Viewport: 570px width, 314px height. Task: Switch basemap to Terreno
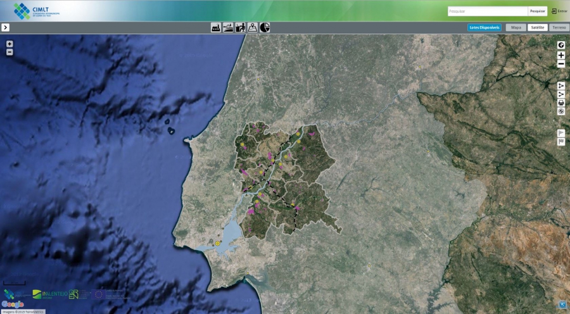click(x=559, y=28)
